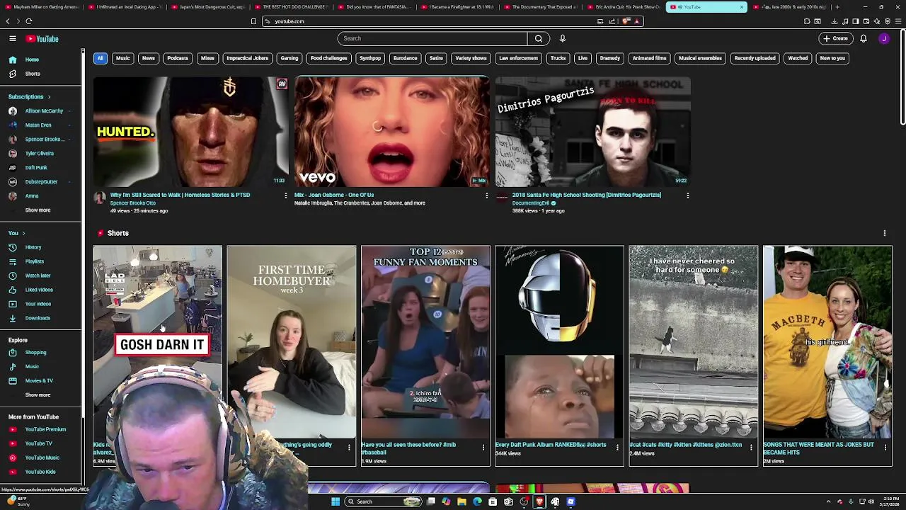The image size is (906, 510).
Task: Open the HUNTED video thumbnail
Action: pos(190,132)
